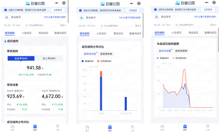This screenshot has width=220, height=132.
Task: Select 企业号GMV toggle in 带货矩阵
Action: [x=21, y=58]
